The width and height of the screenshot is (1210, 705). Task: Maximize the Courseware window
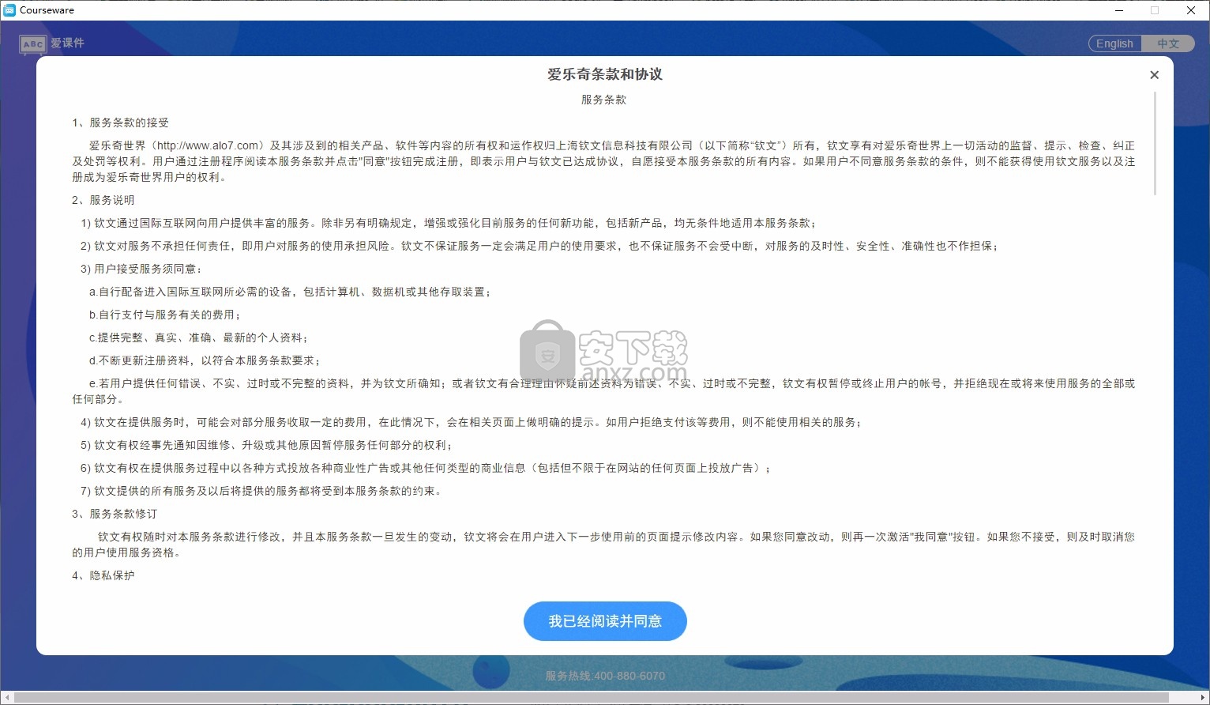point(1155,10)
